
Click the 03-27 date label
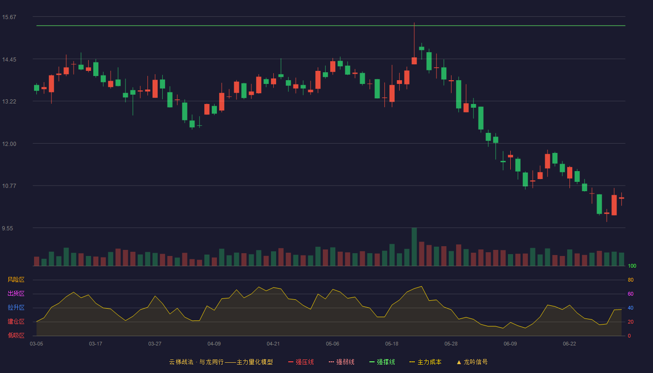tap(155, 344)
